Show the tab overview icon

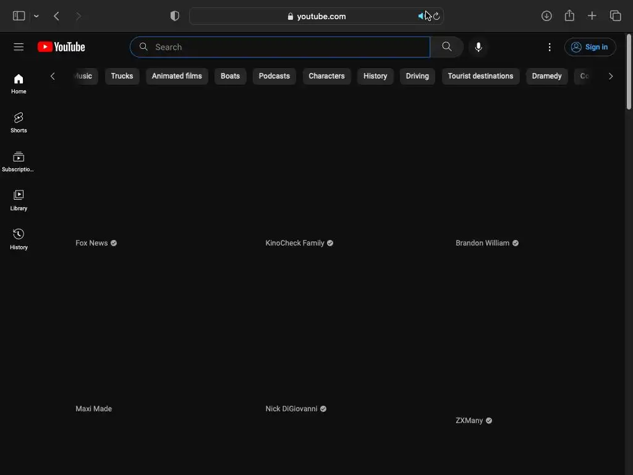point(615,16)
